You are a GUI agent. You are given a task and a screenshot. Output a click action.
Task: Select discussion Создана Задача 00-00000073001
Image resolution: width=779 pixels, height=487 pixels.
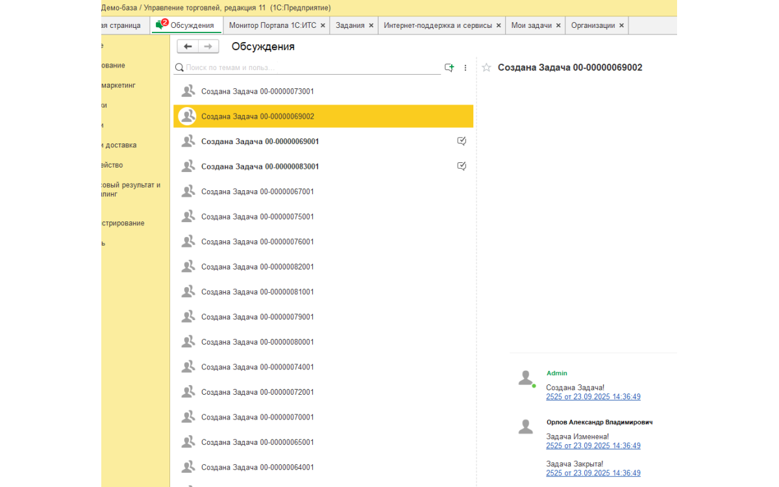[258, 92]
